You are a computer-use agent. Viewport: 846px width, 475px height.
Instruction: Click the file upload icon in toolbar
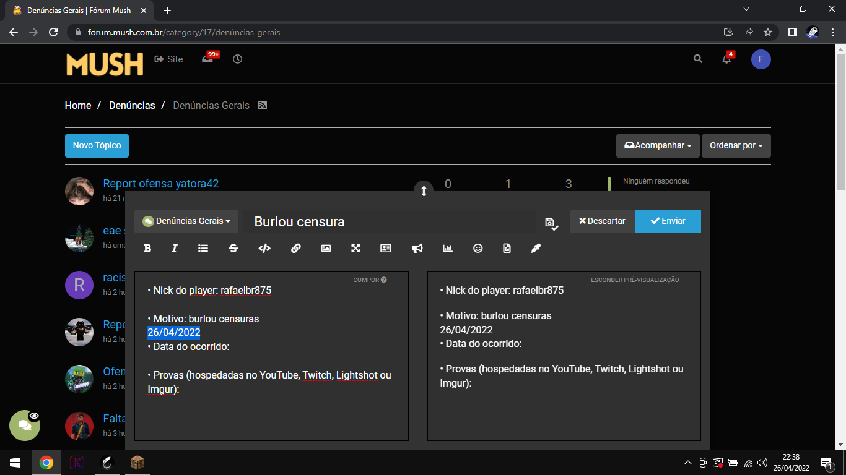[x=507, y=248]
